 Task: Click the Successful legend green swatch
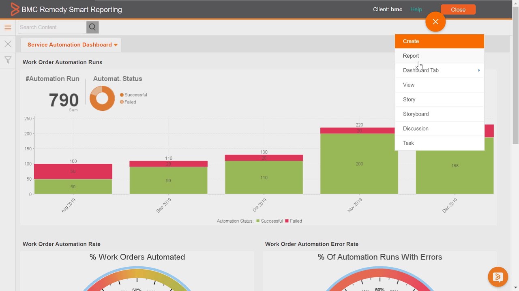pyautogui.click(x=258, y=221)
